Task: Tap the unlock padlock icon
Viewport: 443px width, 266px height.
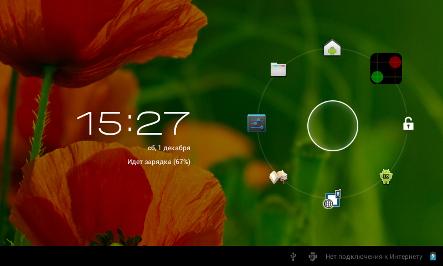Action: tap(408, 124)
